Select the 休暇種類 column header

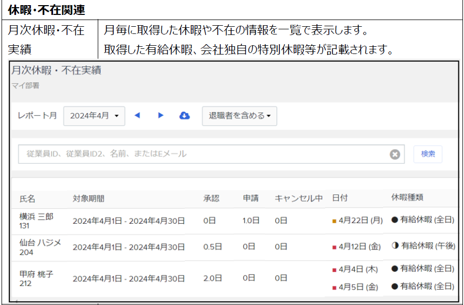[x=407, y=198]
